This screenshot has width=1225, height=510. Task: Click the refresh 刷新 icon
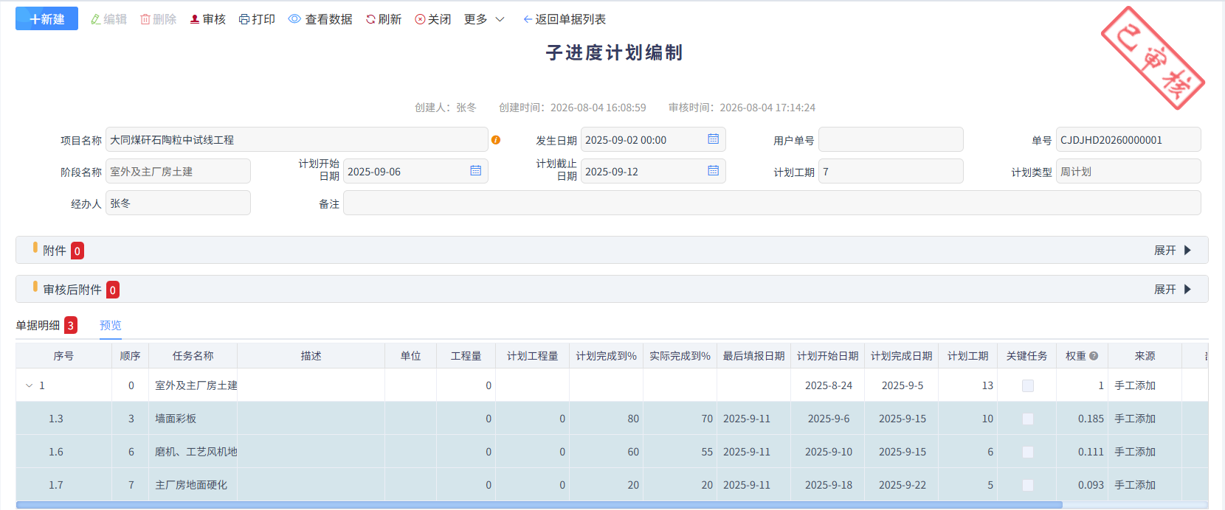(370, 19)
